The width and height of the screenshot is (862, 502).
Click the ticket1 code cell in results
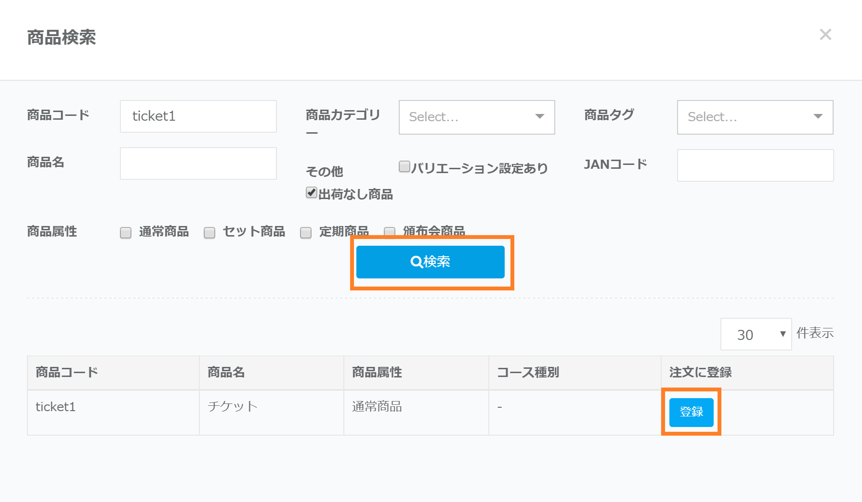point(56,407)
